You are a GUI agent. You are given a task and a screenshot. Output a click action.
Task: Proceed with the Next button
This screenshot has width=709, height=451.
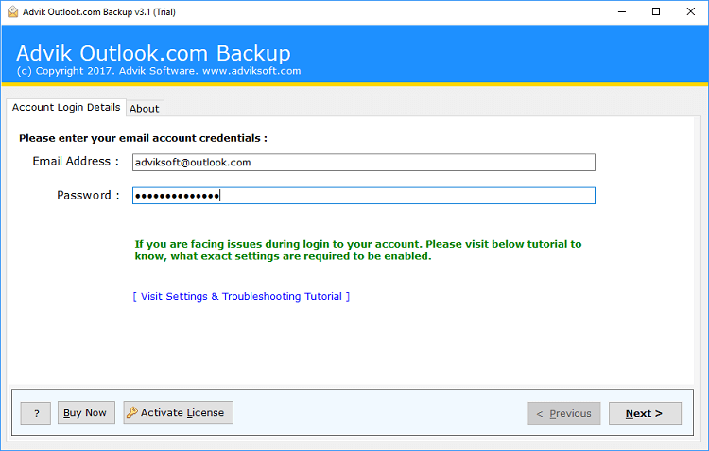(645, 413)
